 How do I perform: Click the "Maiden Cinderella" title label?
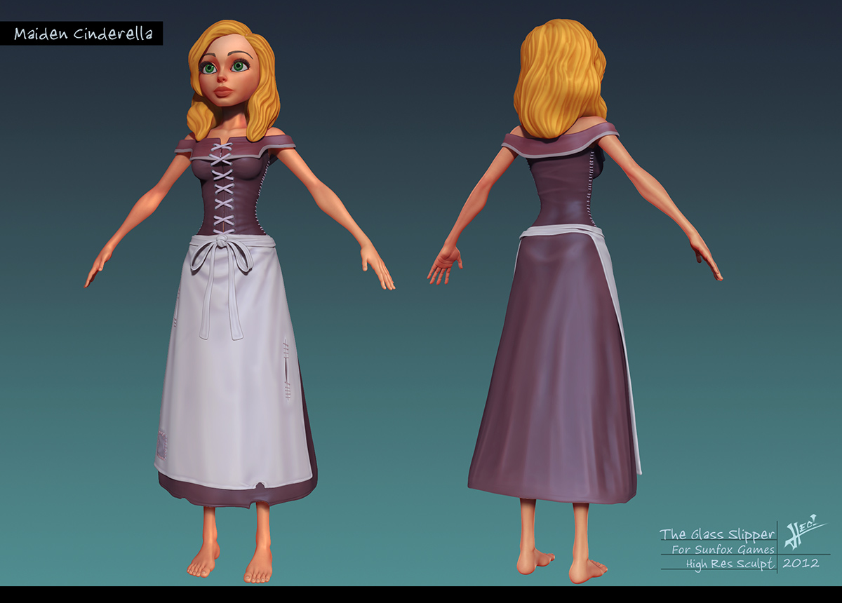pyautogui.click(x=81, y=34)
